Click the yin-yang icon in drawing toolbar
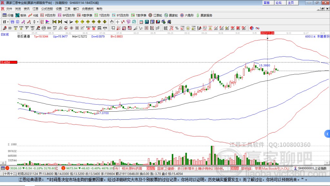The image size is (330, 186). [x=252, y=28]
